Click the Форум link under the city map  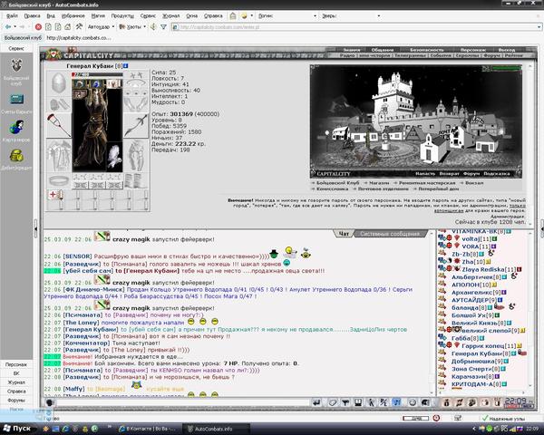click(x=471, y=173)
